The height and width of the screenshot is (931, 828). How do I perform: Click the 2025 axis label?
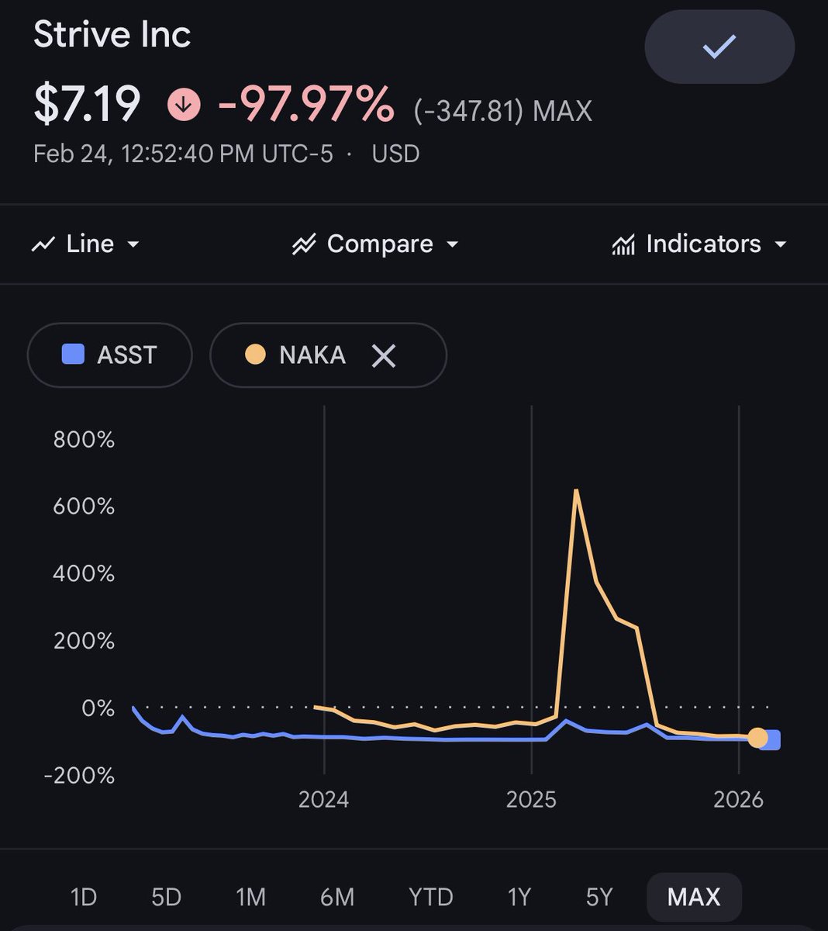click(531, 799)
